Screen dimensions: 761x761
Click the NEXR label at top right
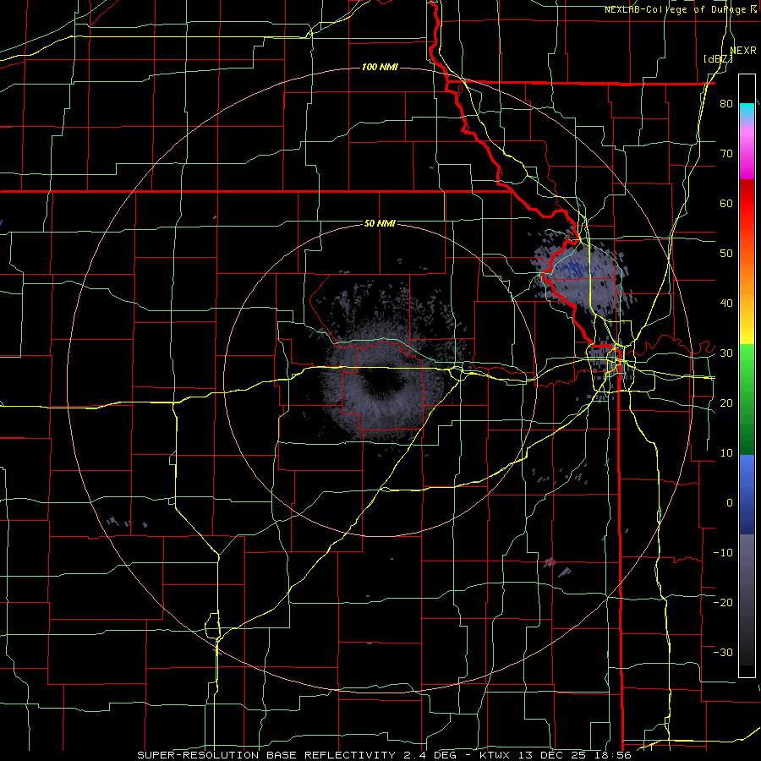(743, 51)
